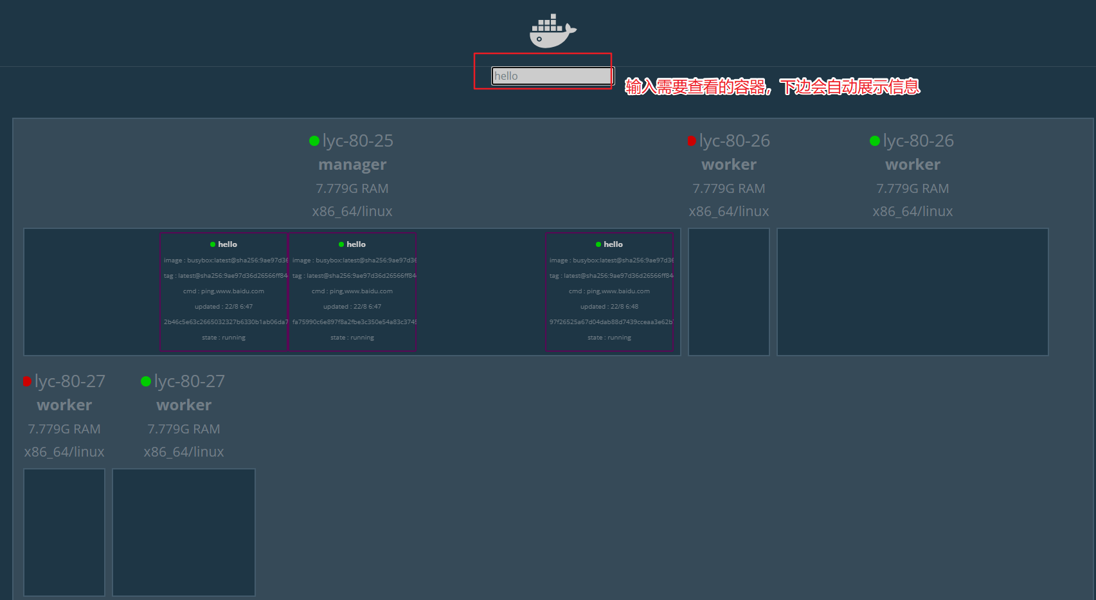Click "x86_64/linux" under the manager node
Screen dimensions: 1096x600
[352, 212]
